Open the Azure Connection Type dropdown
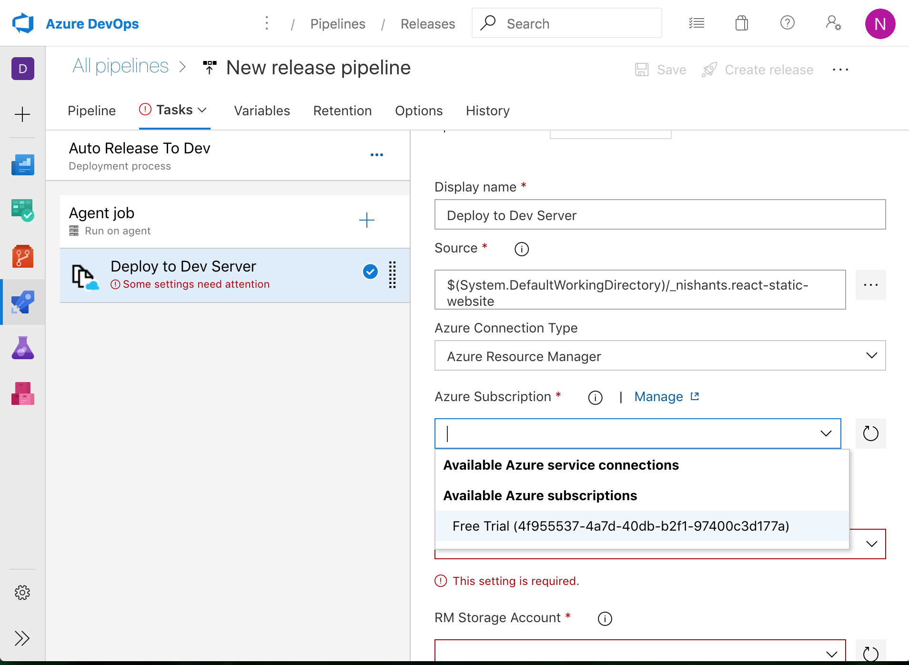Viewport: 909px width, 665px height. pyautogui.click(x=660, y=355)
